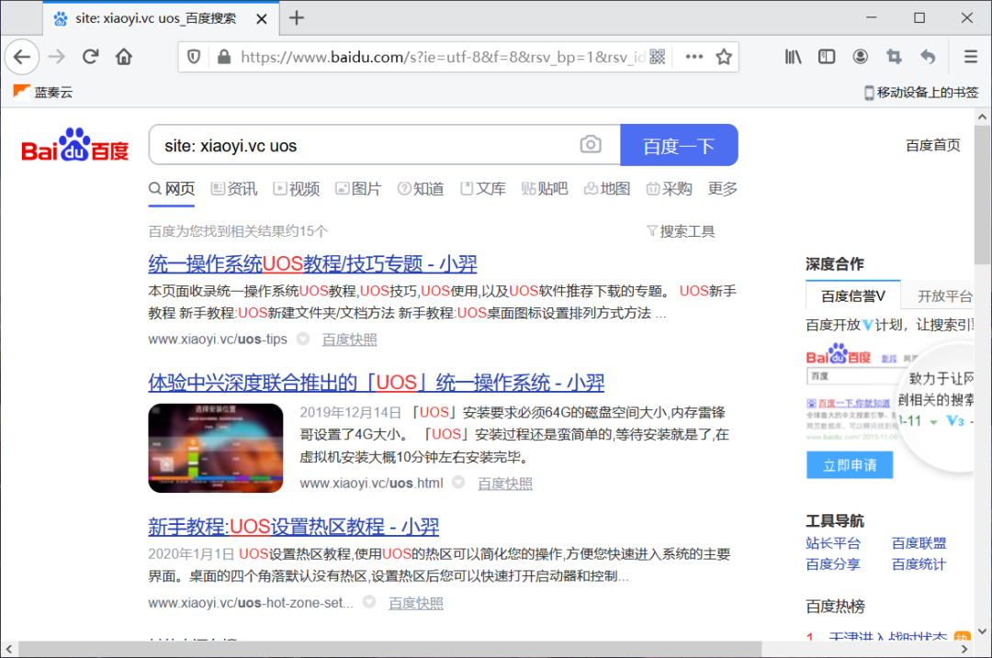Open the browser home page icon
Viewport: 992px width, 658px height.
(x=124, y=56)
